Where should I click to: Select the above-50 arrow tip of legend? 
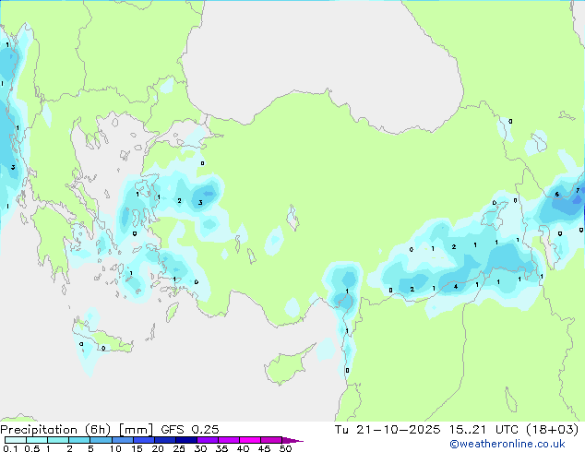pyautogui.click(x=292, y=440)
